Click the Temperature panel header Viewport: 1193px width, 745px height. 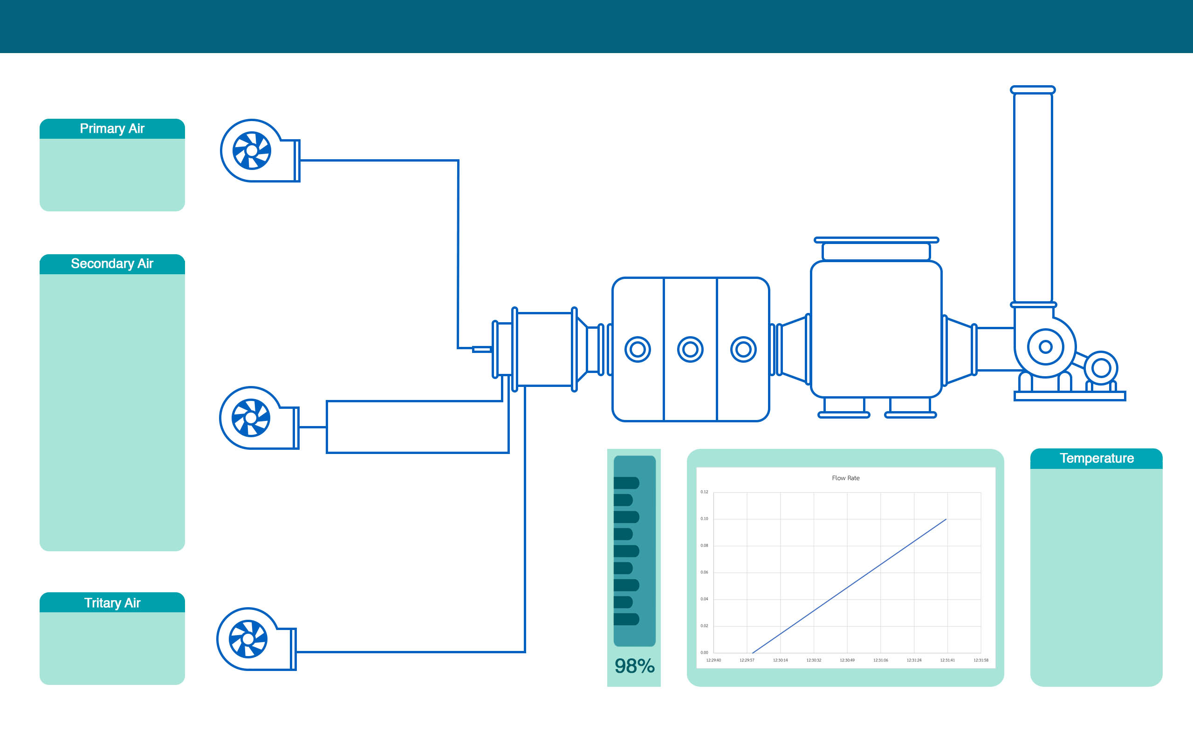click(1097, 458)
